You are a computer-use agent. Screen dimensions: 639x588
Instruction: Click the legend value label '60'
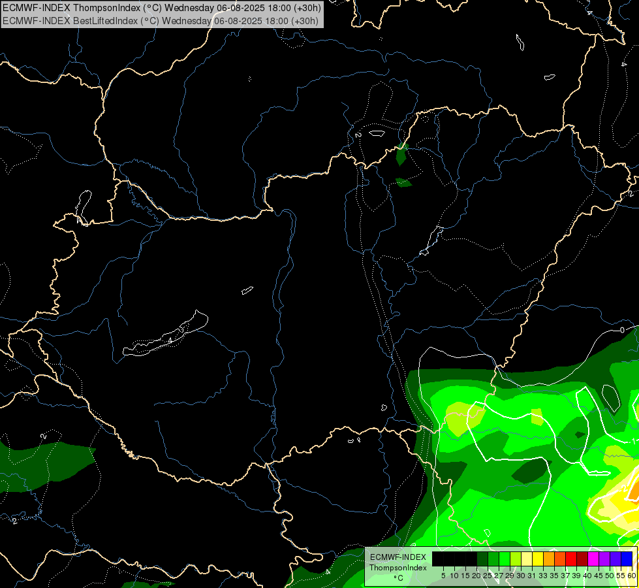632,576
